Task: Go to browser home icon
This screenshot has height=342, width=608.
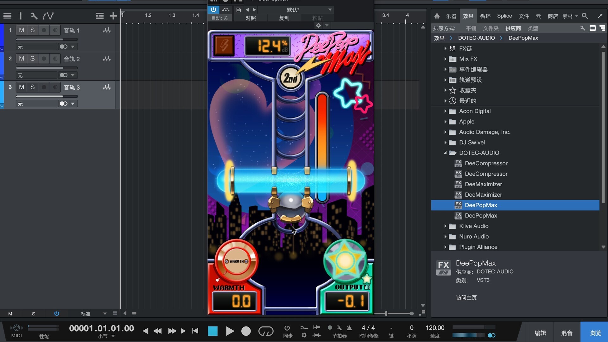Action: pos(437,16)
